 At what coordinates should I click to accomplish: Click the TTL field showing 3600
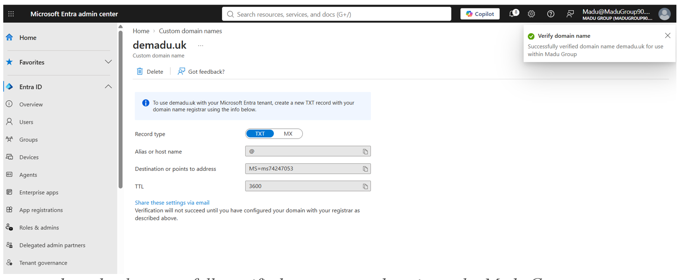click(x=308, y=186)
